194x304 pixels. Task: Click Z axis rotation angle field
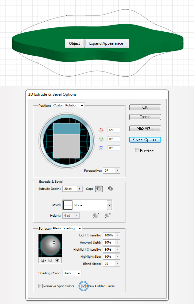pyautogui.click(x=114, y=148)
